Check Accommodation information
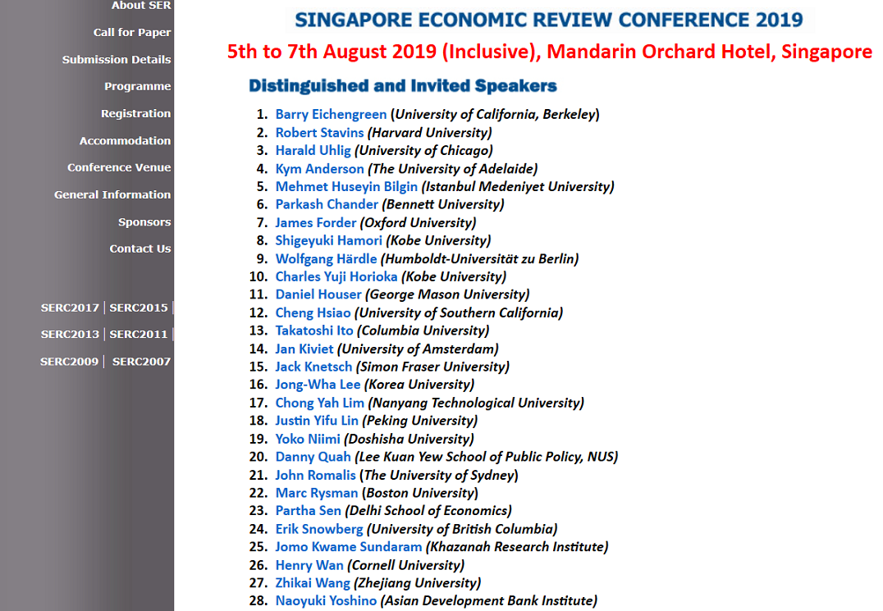883x611 pixels. coord(125,140)
